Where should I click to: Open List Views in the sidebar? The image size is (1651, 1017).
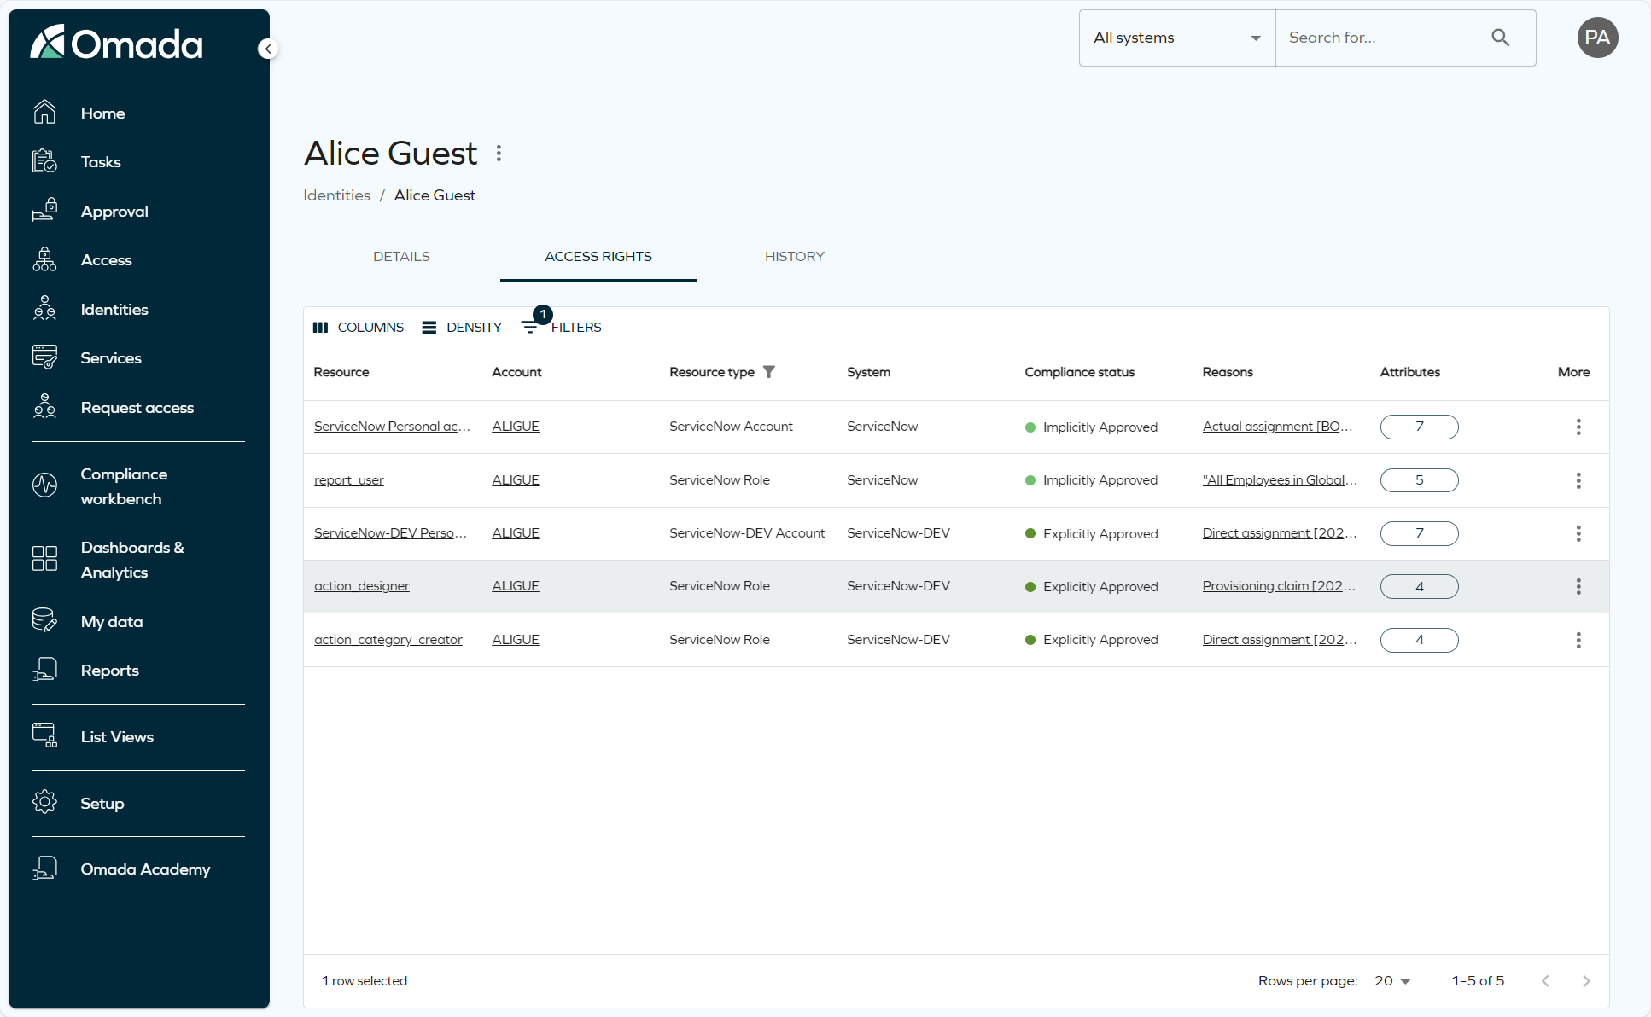[x=117, y=736]
